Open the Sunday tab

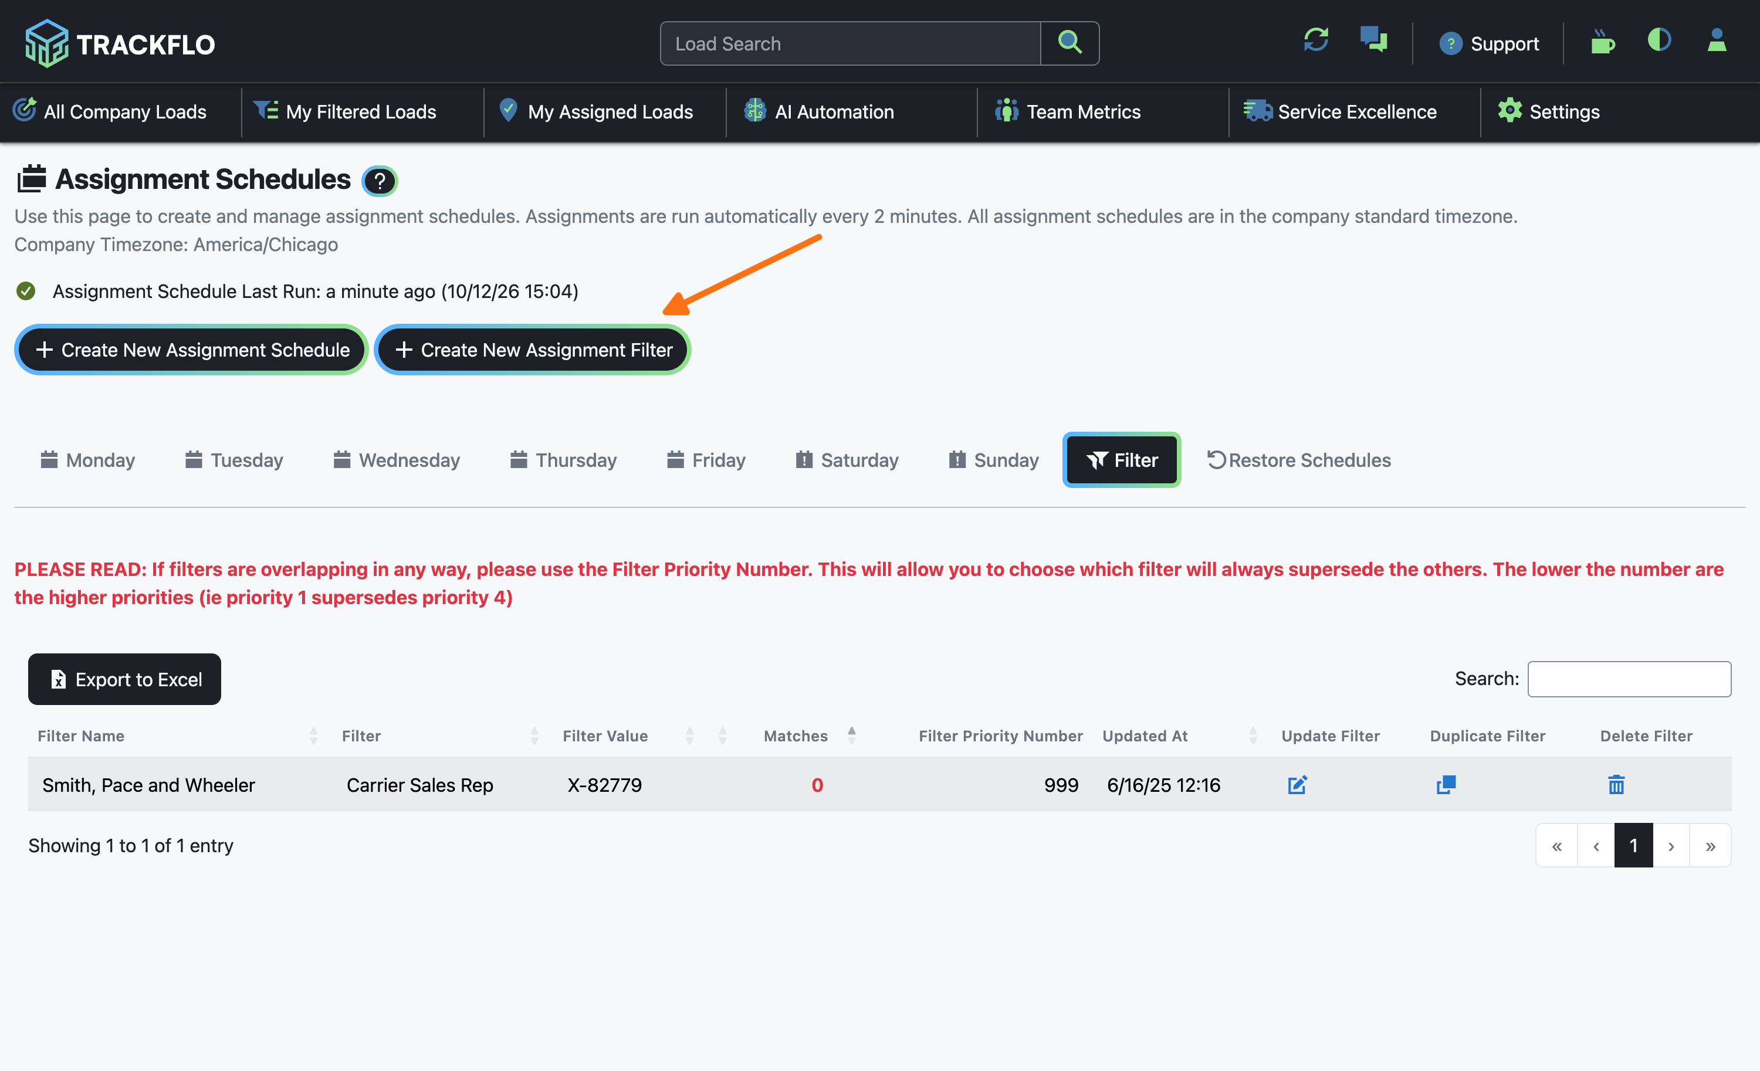[994, 460]
